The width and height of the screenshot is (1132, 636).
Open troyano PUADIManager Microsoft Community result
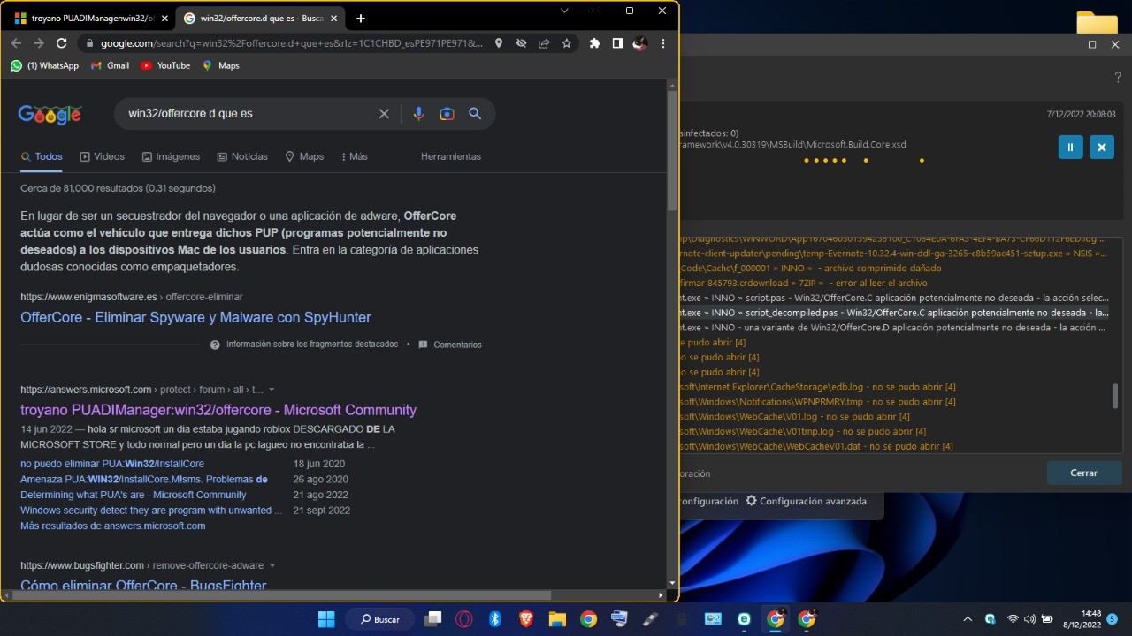[218, 410]
